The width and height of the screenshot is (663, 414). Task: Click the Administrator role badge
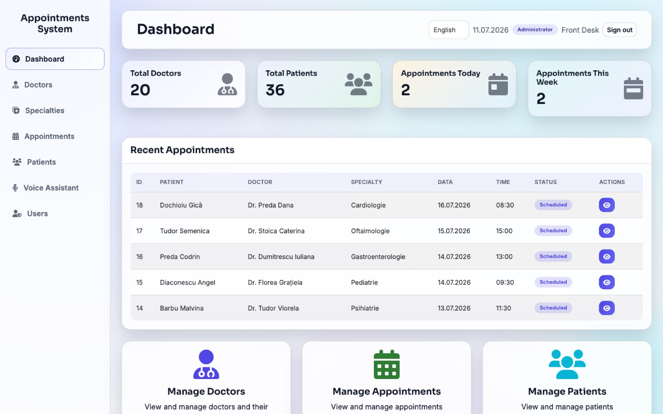pos(535,29)
